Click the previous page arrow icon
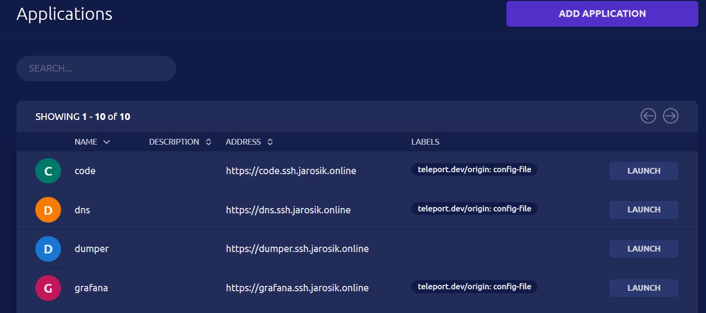The height and width of the screenshot is (313, 706). pos(648,116)
